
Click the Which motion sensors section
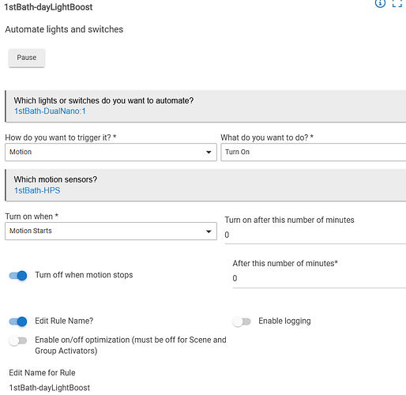point(205,185)
